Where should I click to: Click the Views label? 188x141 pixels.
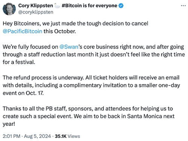(x=74, y=136)
